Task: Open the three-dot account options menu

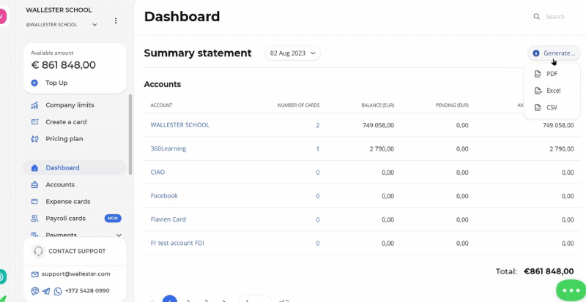Action: click(116, 21)
